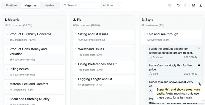This screenshot has height=105, width=205.
Task: Click the redo arrow icon
Action: [x=185, y=5]
